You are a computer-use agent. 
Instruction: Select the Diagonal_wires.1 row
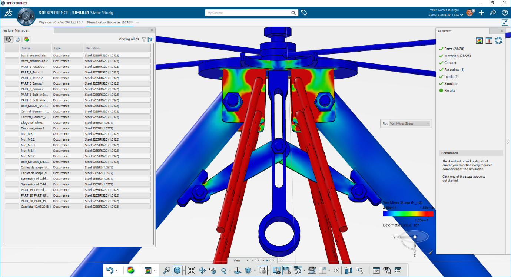(x=77, y=122)
